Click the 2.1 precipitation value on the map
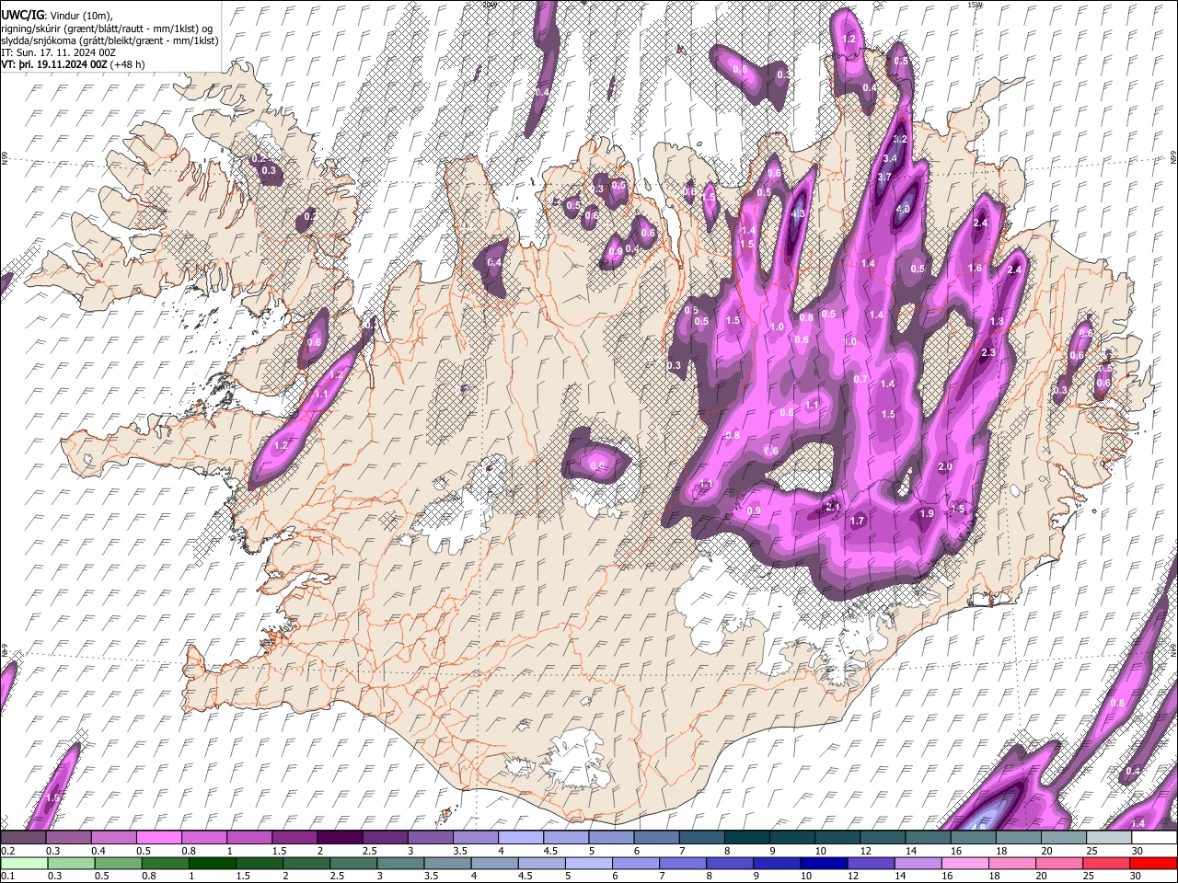1178x883 pixels. pos(833,506)
